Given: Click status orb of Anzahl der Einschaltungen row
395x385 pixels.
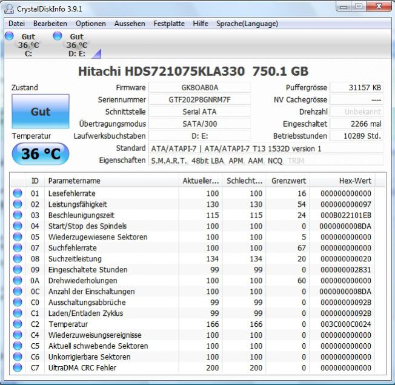Looking at the screenshot, I should (x=18, y=291).
